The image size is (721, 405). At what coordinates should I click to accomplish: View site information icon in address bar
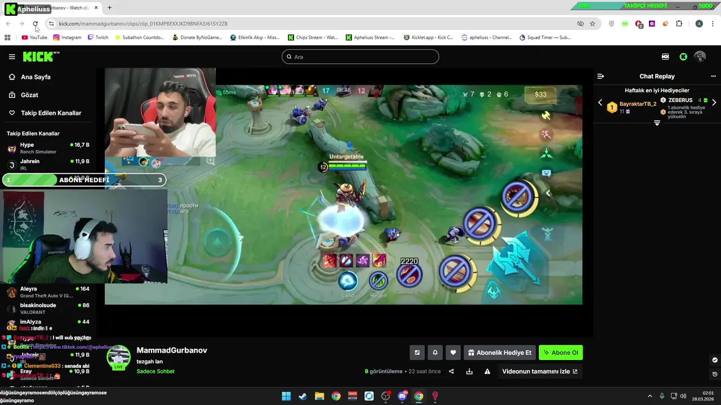click(51, 24)
